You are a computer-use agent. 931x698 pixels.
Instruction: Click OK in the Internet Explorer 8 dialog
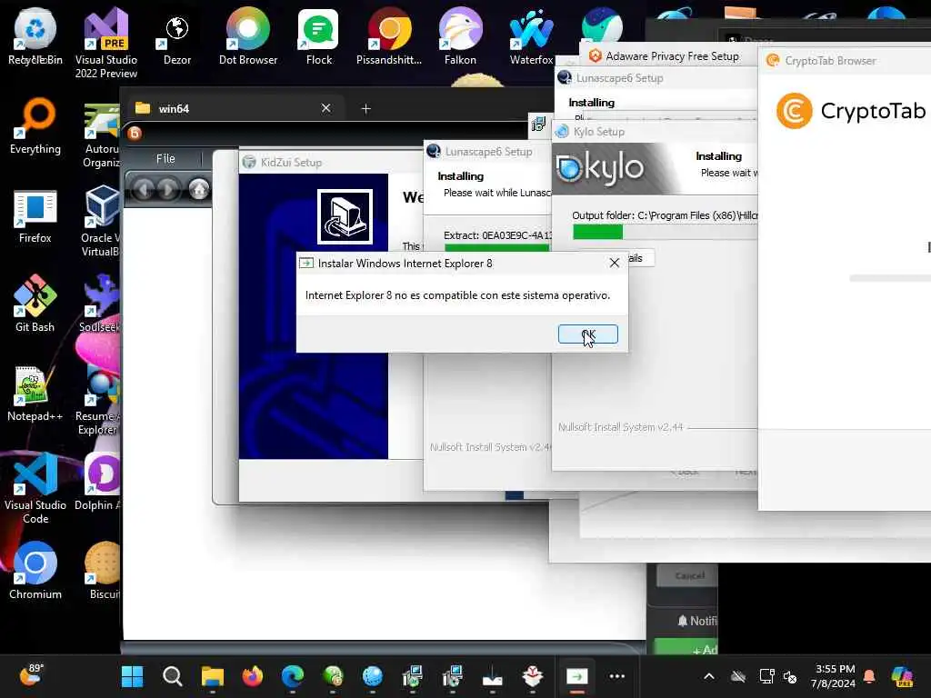coord(587,334)
